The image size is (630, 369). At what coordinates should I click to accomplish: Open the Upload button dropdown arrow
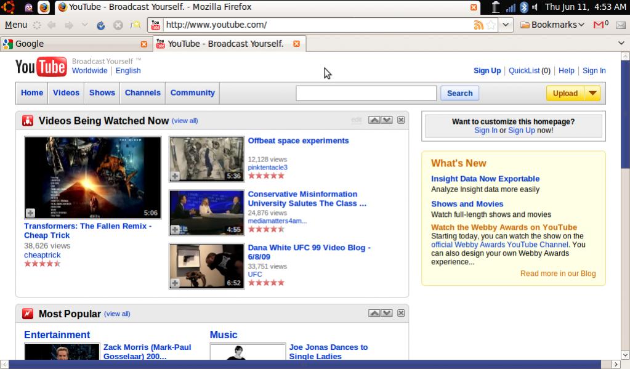point(592,93)
